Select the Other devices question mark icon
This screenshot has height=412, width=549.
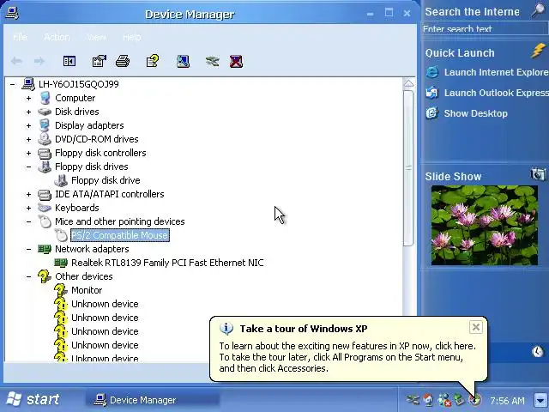pos(45,276)
